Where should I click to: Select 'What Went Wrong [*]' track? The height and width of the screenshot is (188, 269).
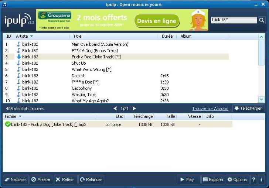coord(92,69)
